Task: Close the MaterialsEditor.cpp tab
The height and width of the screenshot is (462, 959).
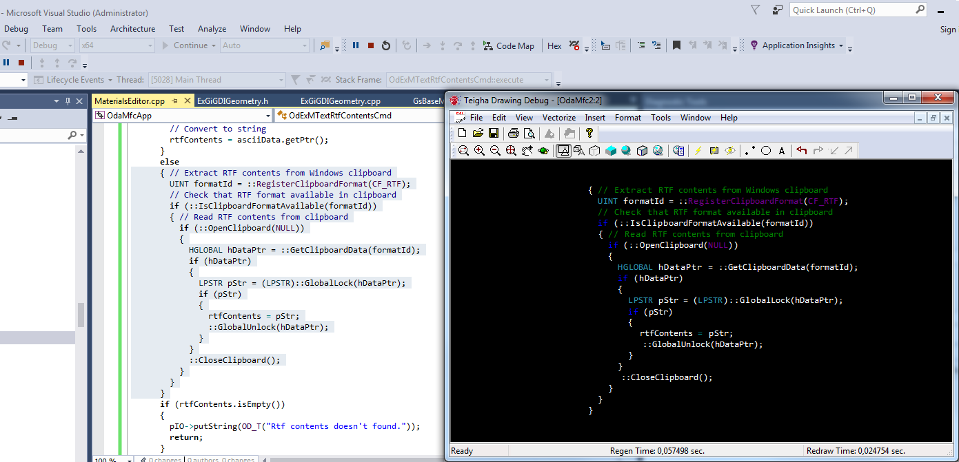Action: click(x=188, y=101)
